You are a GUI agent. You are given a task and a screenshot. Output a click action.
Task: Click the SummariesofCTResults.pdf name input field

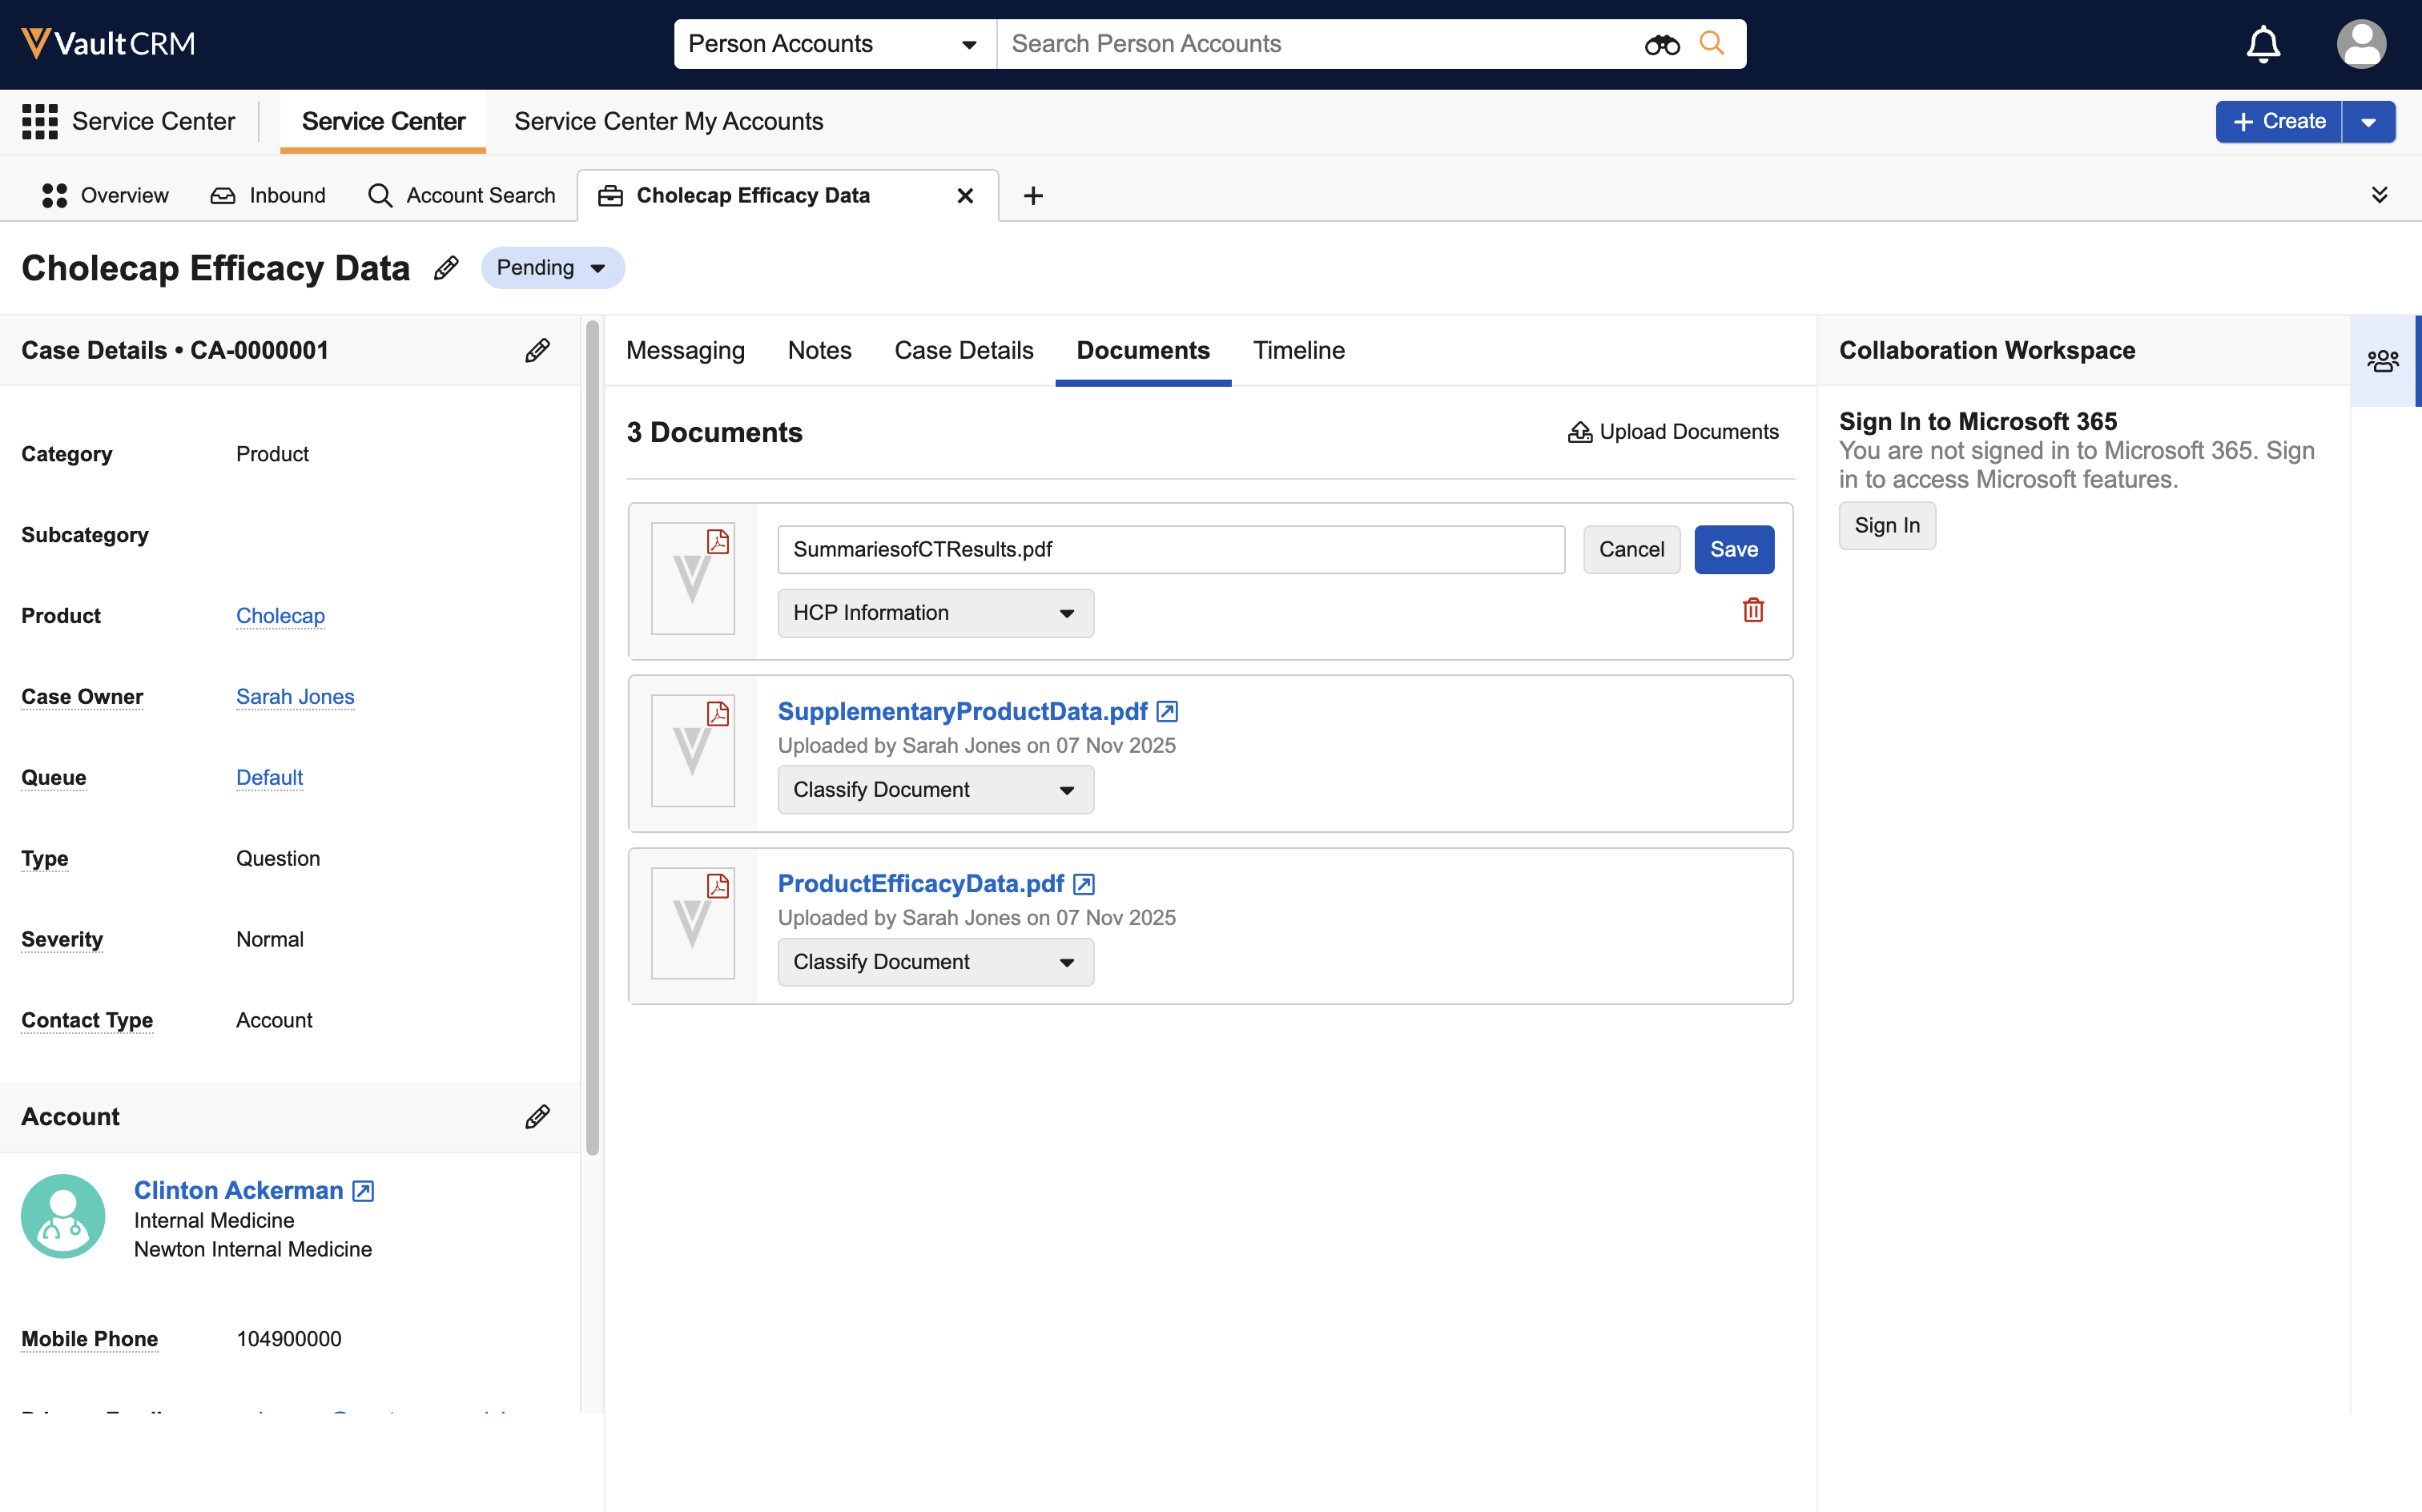tap(1170, 549)
